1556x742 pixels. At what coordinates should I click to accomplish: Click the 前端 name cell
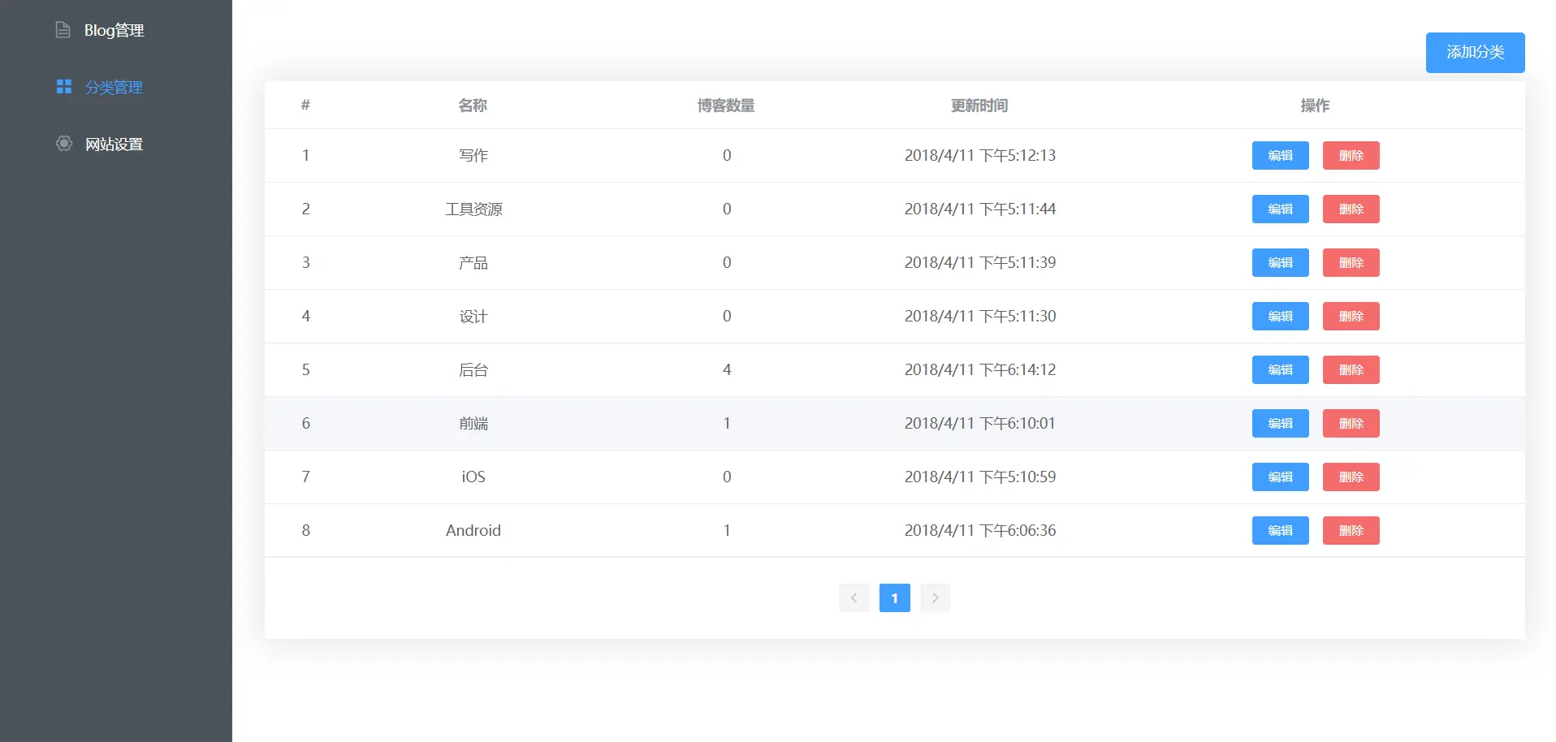[x=473, y=423]
